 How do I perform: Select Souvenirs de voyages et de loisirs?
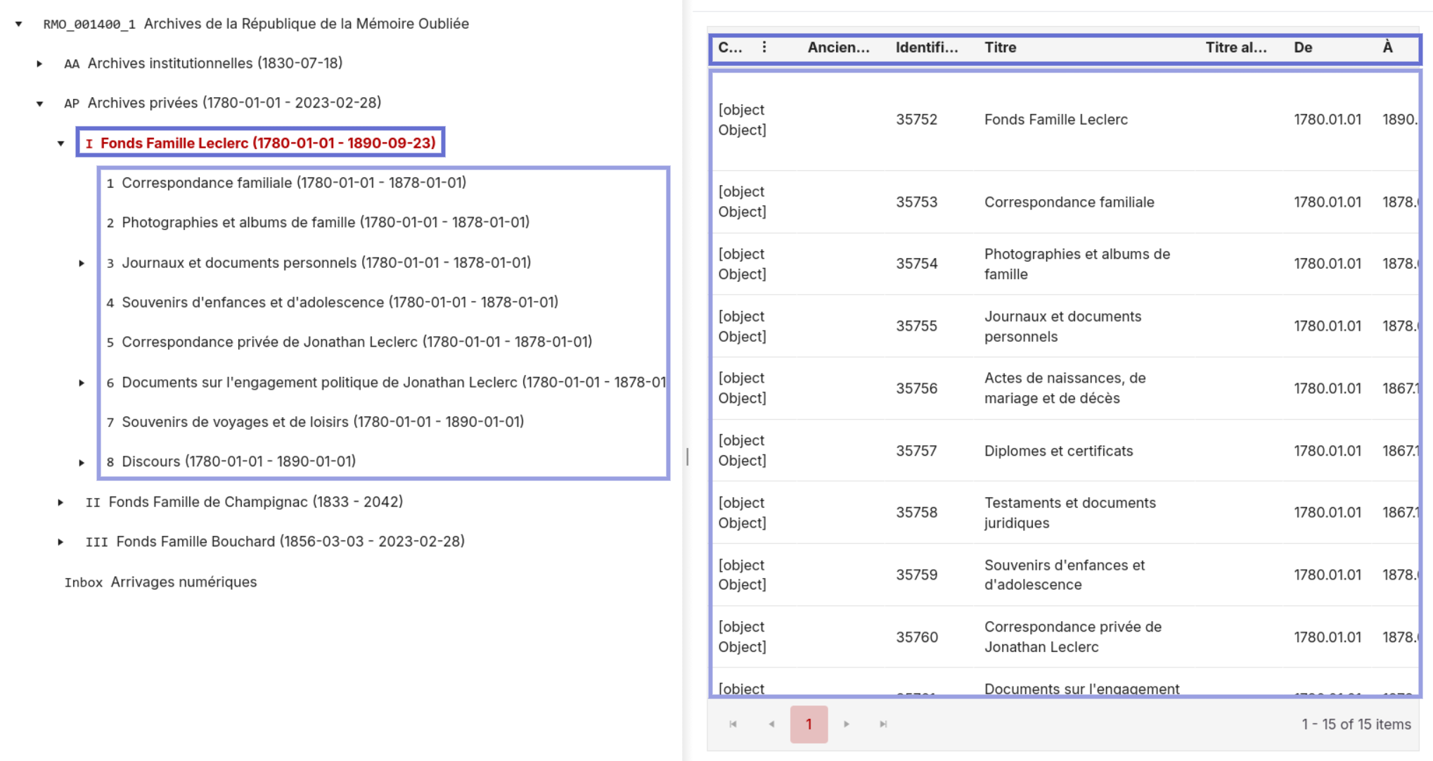pos(322,422)
